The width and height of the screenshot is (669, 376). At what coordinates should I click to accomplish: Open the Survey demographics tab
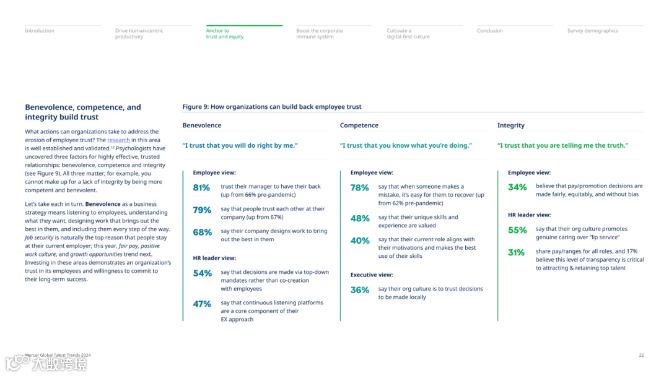pyautogui.click(x=592, y=30)
